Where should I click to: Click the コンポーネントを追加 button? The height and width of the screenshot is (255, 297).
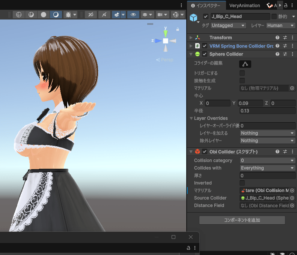(x=242, y=220)
